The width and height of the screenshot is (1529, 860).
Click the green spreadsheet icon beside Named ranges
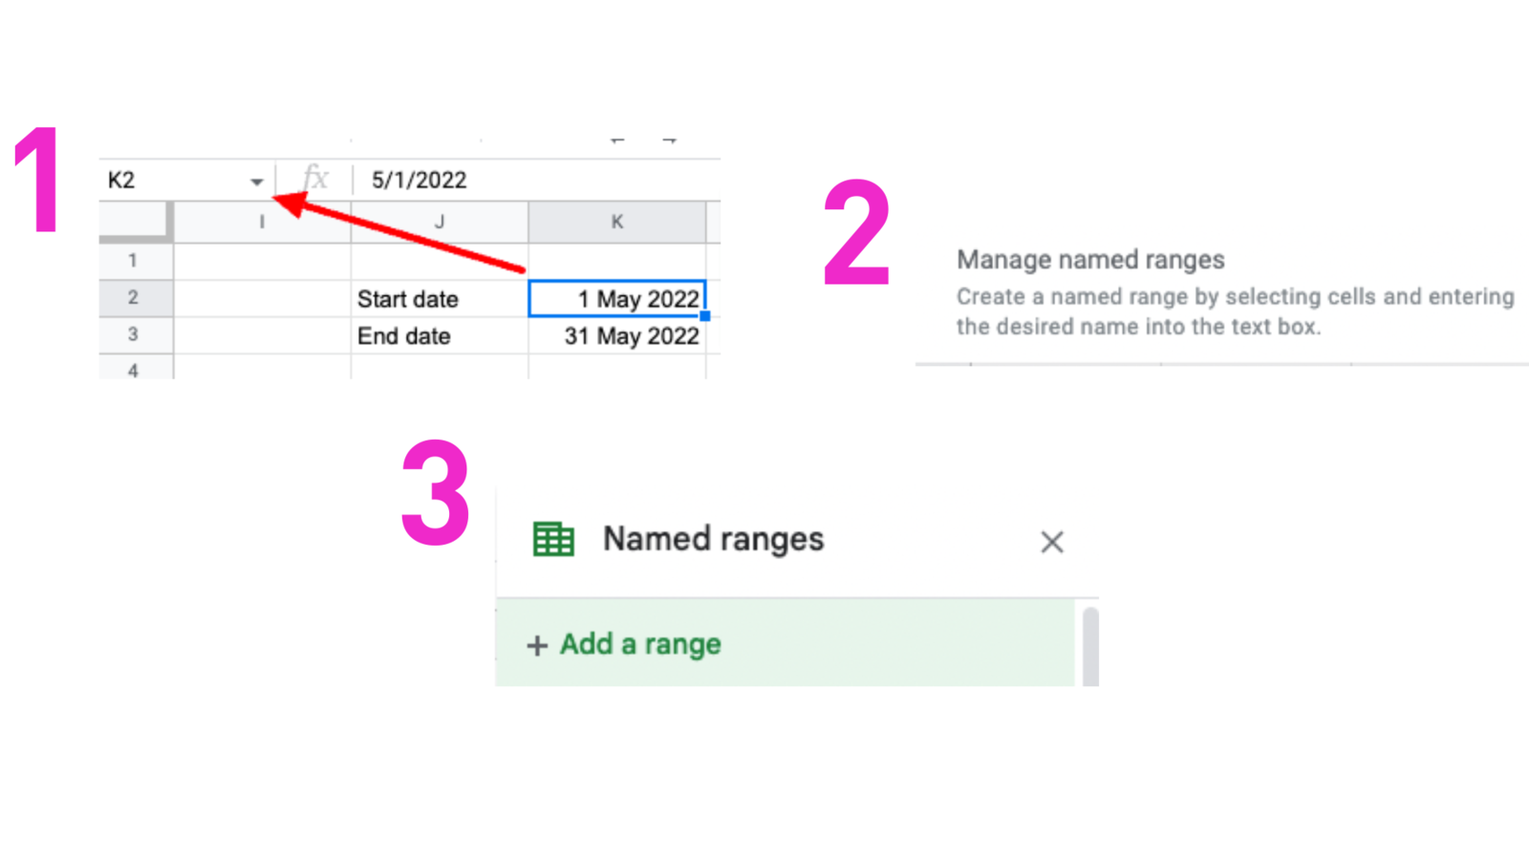(x=553, y=538)
